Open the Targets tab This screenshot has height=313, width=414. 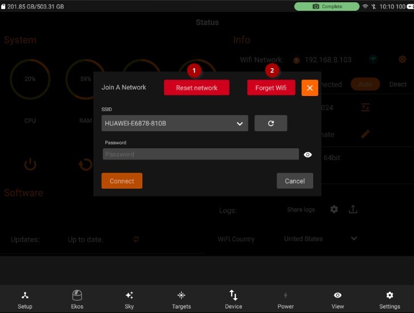point(182,300)
